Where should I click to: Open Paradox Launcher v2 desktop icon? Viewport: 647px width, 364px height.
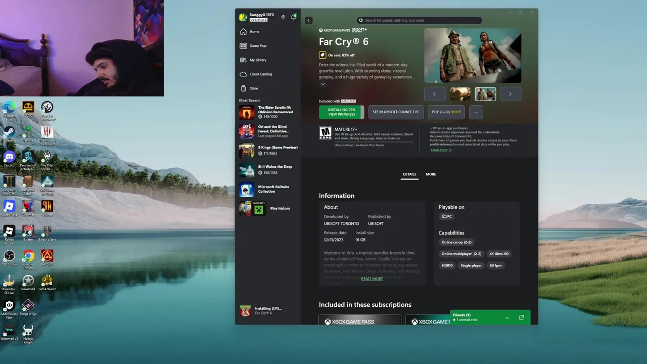(47, 111)
